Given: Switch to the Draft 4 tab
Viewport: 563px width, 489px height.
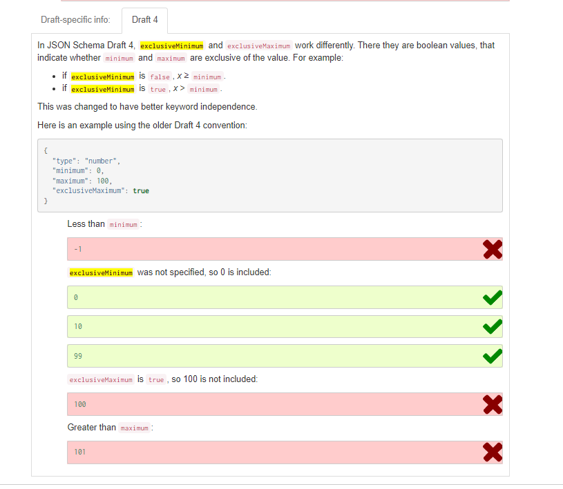Looking at the screenshot, I should 144,20.
